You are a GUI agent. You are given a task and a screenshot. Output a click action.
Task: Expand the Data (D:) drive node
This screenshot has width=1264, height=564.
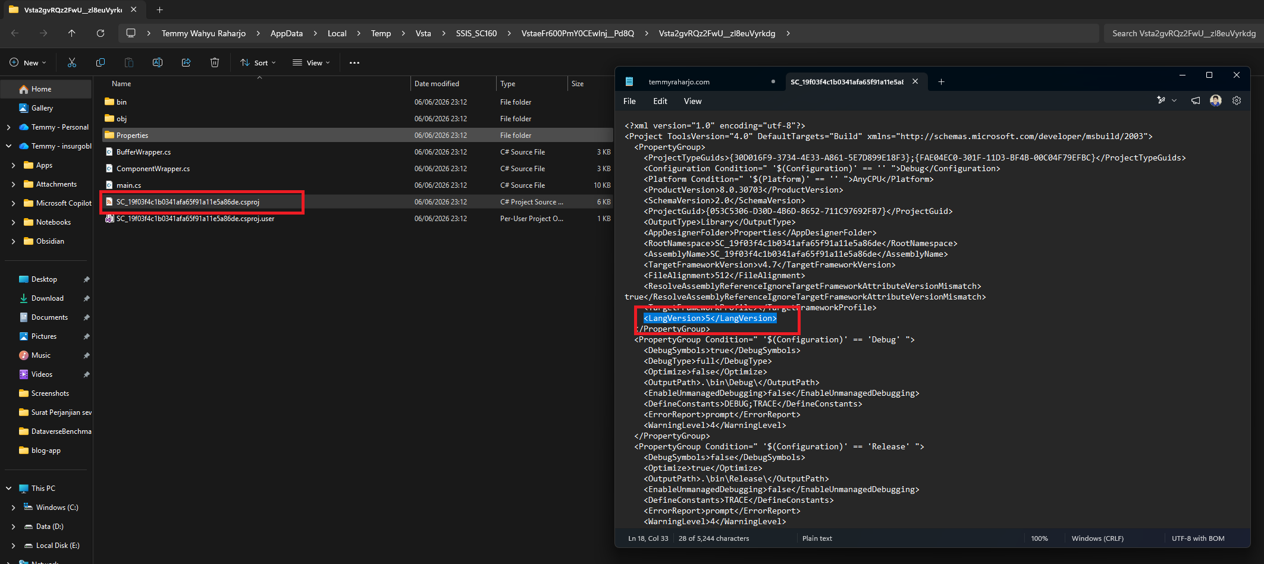13,527
